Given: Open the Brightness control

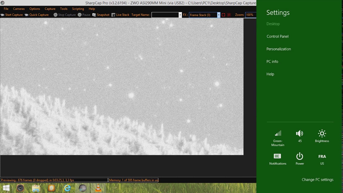Looking at the screenshot, I should 322,136.
